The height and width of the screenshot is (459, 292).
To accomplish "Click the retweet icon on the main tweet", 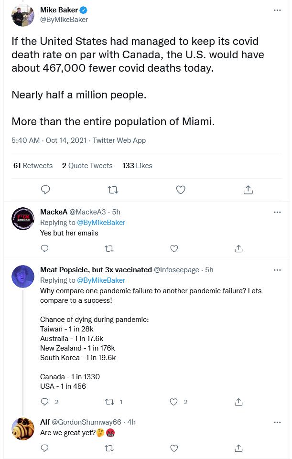I will tap(113, 190).
